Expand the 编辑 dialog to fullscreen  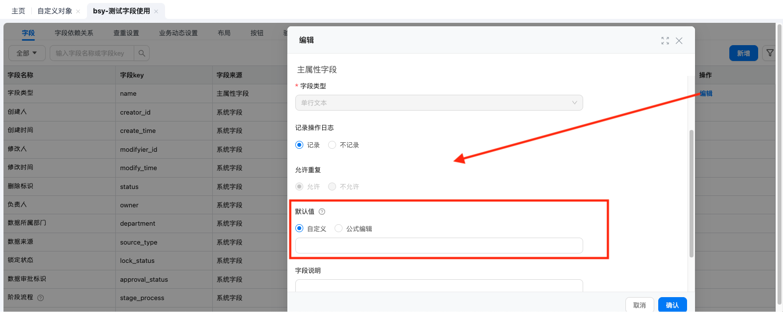click(x=665, y=41)
